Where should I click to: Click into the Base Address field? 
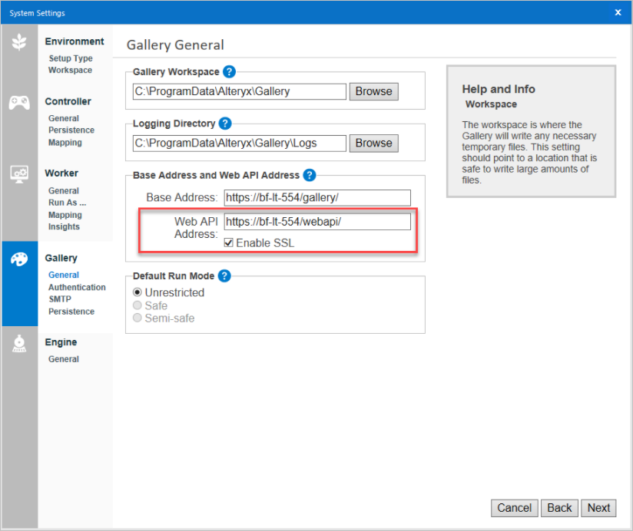point(316,198)
